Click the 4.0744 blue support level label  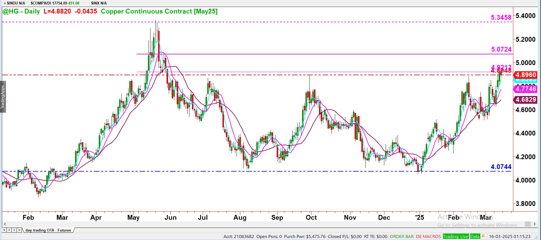pos(501,167)
